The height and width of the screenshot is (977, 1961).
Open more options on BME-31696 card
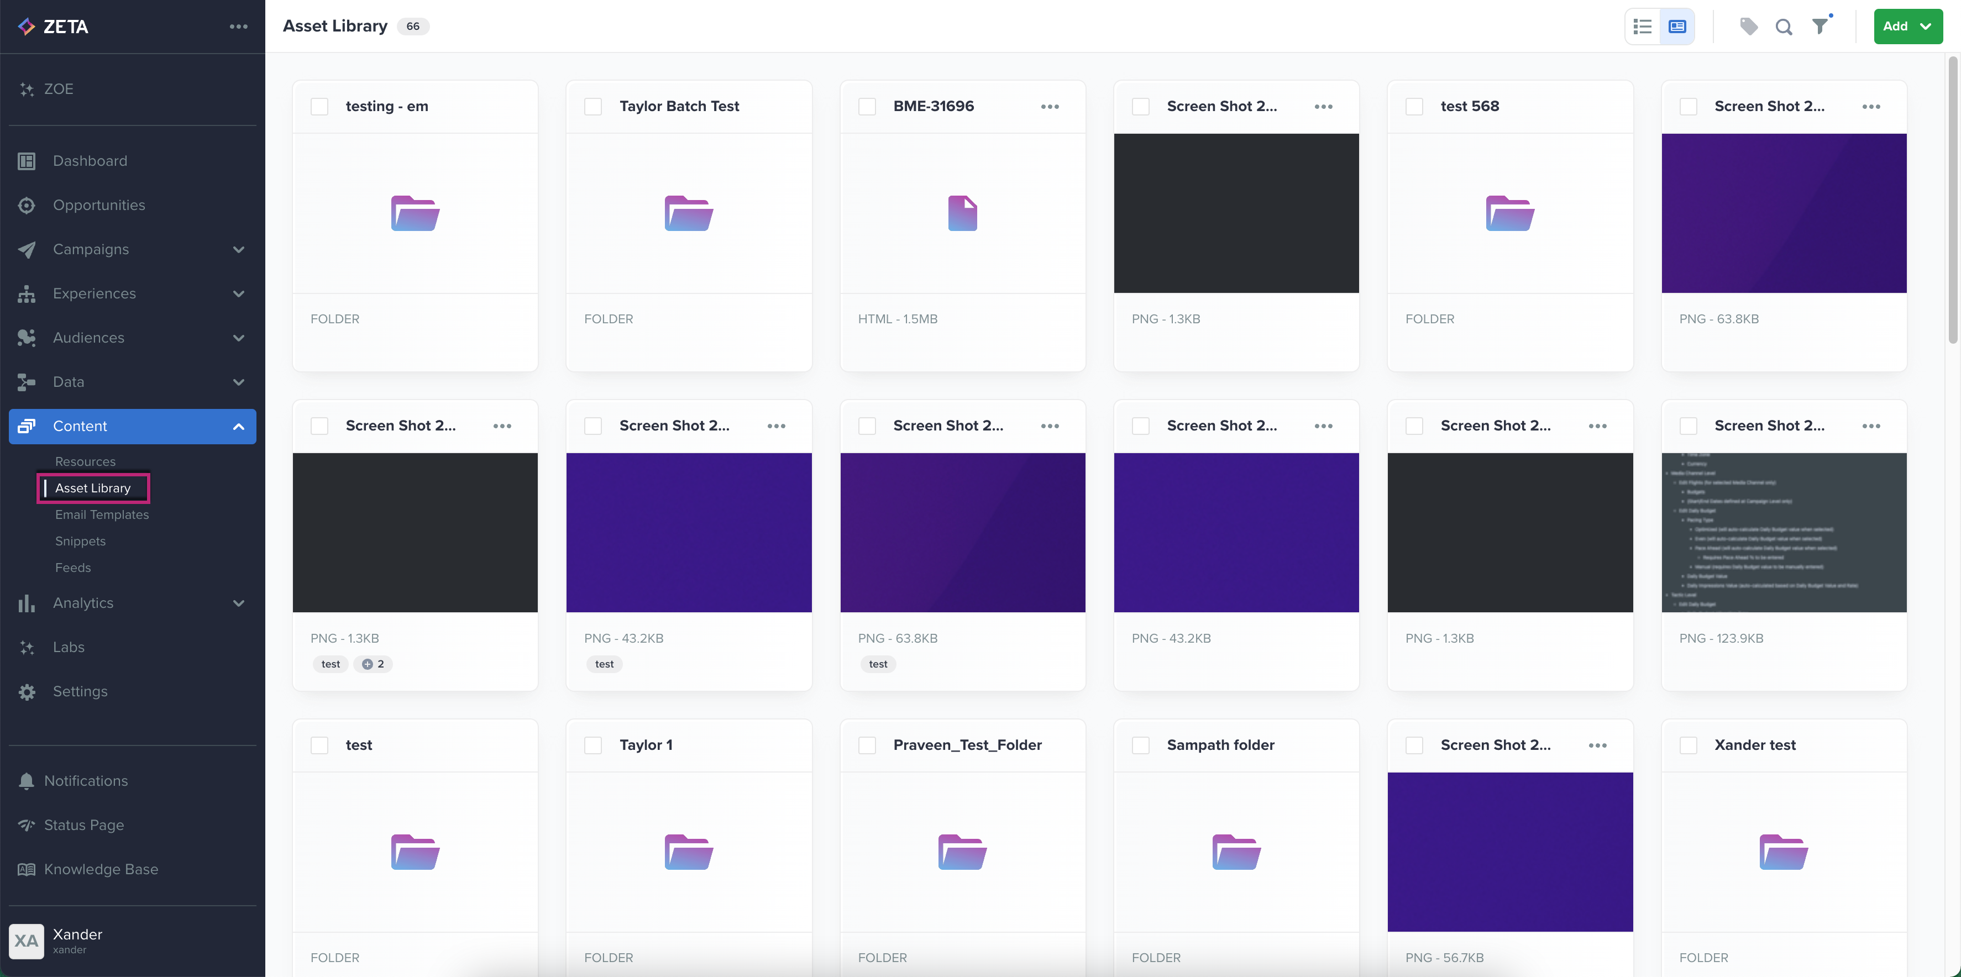(1050, 107)
